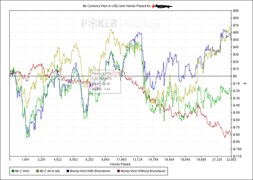Viewport: 253px width, 180px height.
Task: Click the '8,202' x-axis tick label
Action: (x=89, y=160)
